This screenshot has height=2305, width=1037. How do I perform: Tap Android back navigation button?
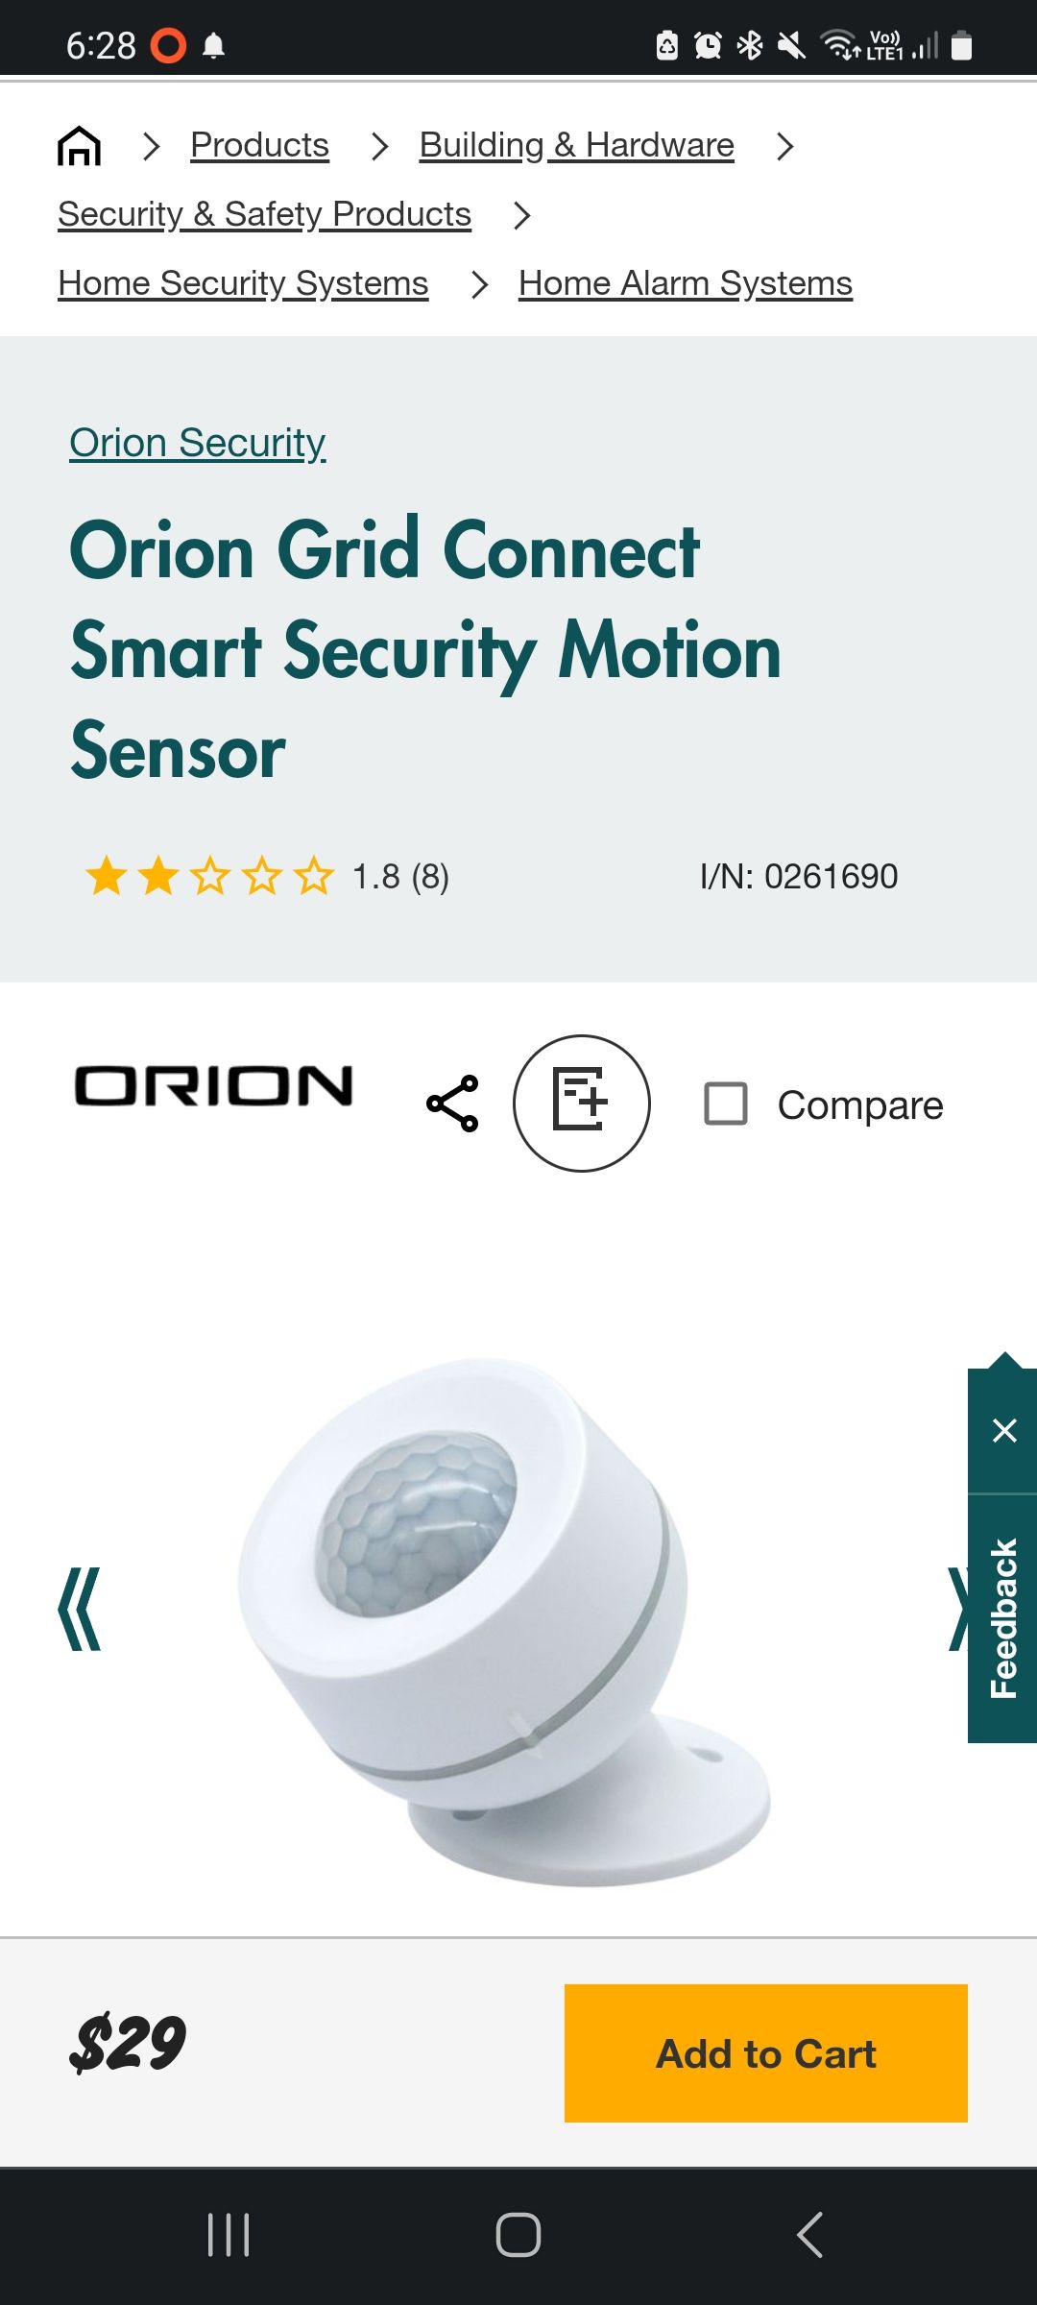(x=809, y=2235)
